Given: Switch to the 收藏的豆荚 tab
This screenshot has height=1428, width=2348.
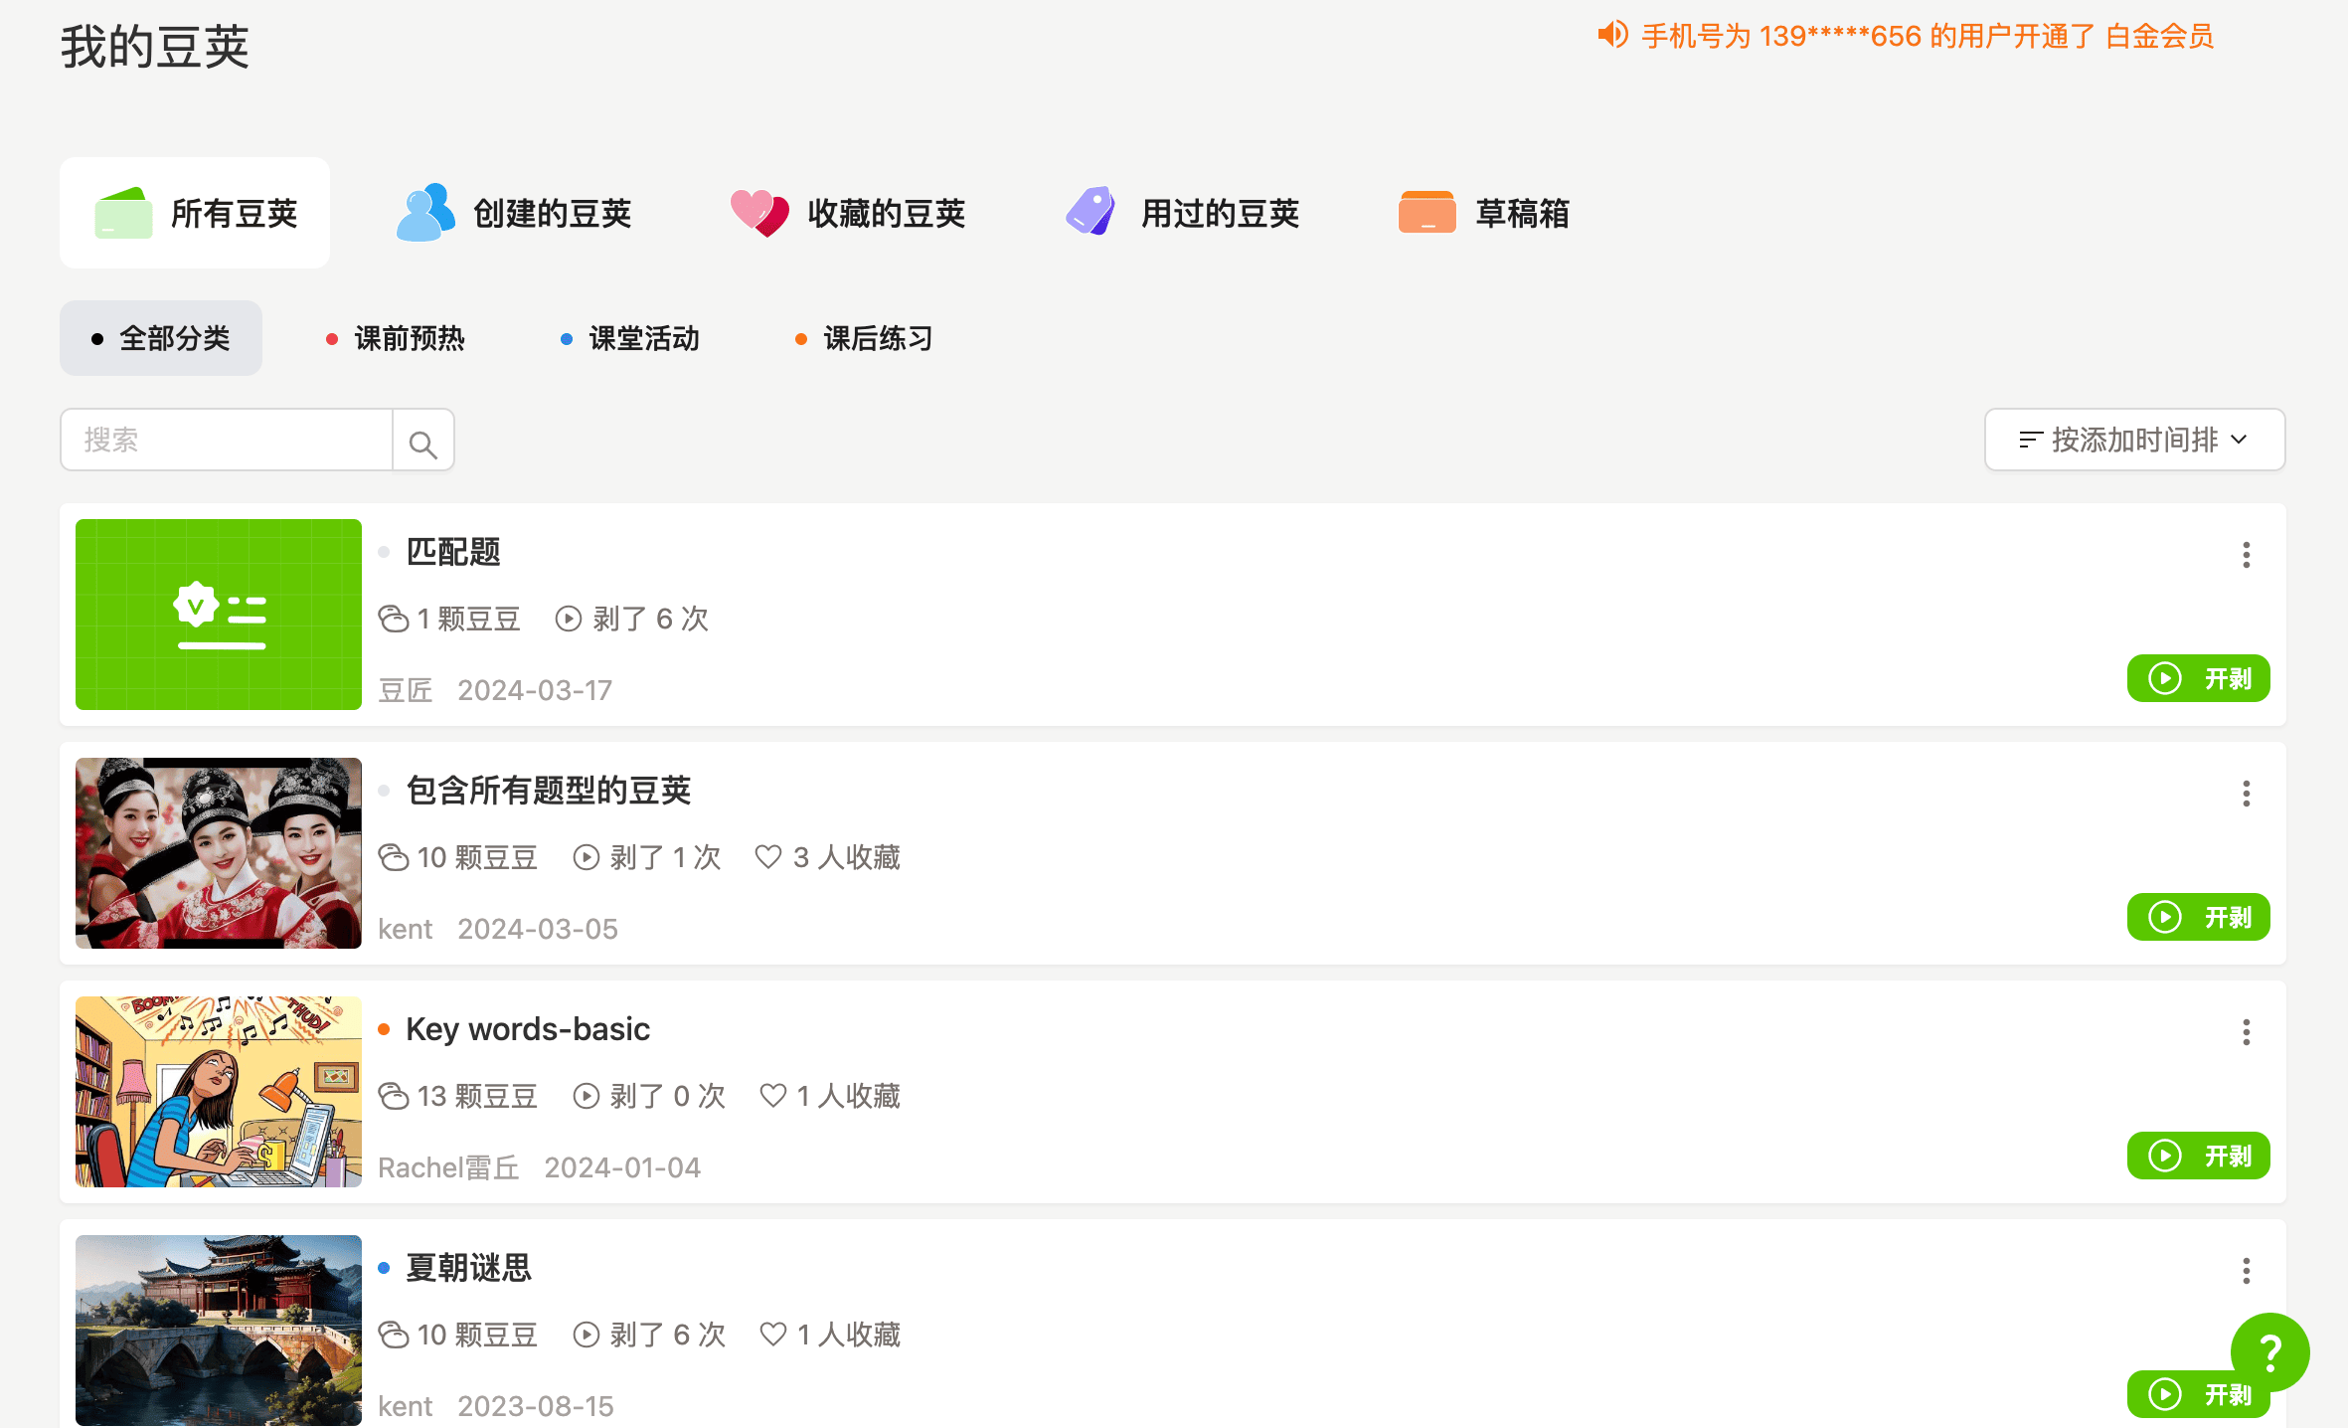Looking at the screenshot, I should coord(848,213).
